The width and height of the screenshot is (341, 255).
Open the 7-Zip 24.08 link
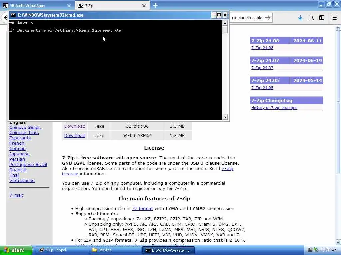[262, 48]
